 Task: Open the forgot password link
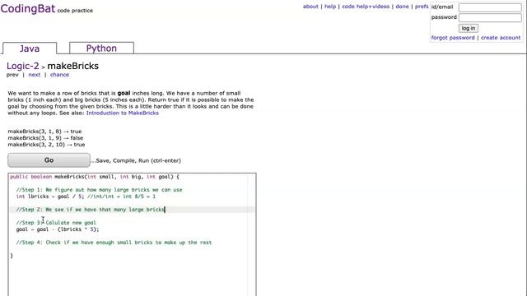[453, 38]
